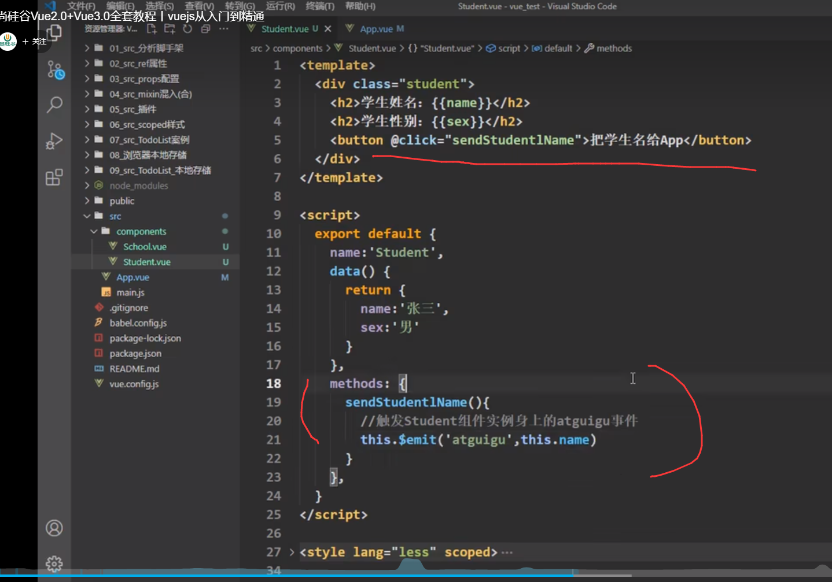Expand the 03_src_props配置 folder chevron

[87, 79]
